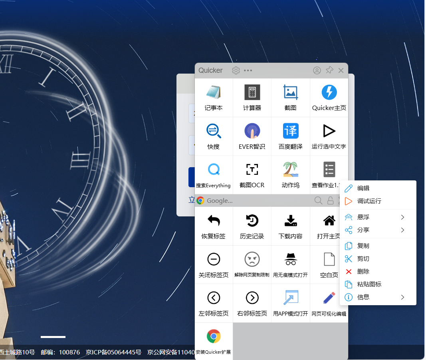Expand the 分享 submenu
426x360 pixels.
tap(378, 230)
